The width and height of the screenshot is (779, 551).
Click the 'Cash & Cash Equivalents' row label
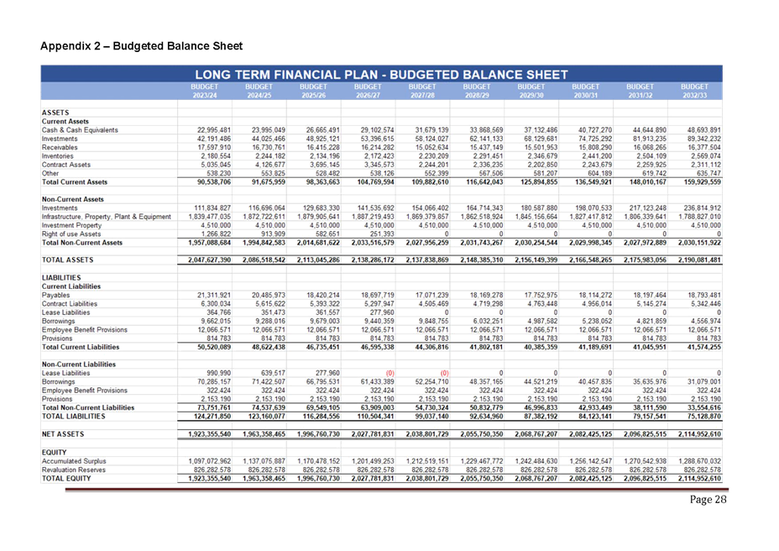coord(80,130)
